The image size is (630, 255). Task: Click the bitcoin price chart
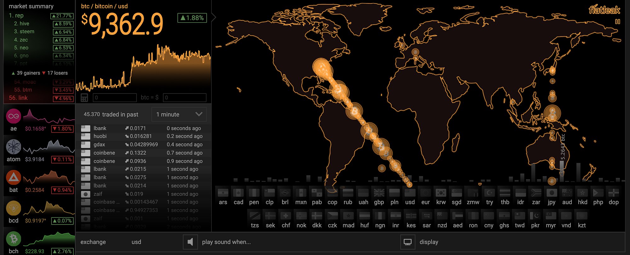[143, 67]
